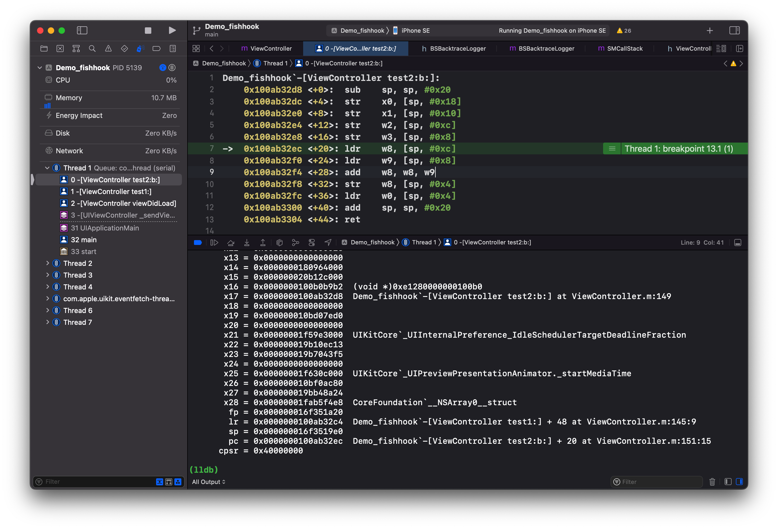Open the Debug Memory Graph icon
The width and height of the screenshot is (778, 529).
(295, 243)
